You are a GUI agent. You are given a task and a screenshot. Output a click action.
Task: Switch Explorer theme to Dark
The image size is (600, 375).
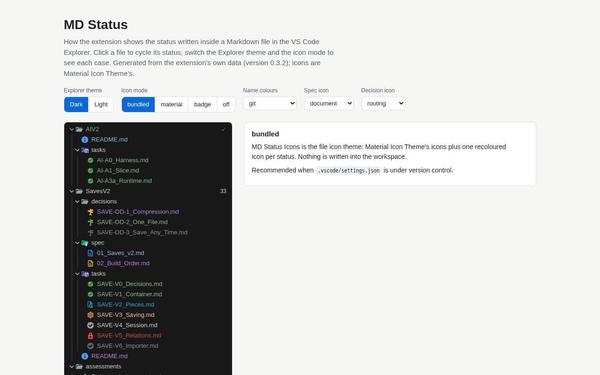(x=76, y=105)
